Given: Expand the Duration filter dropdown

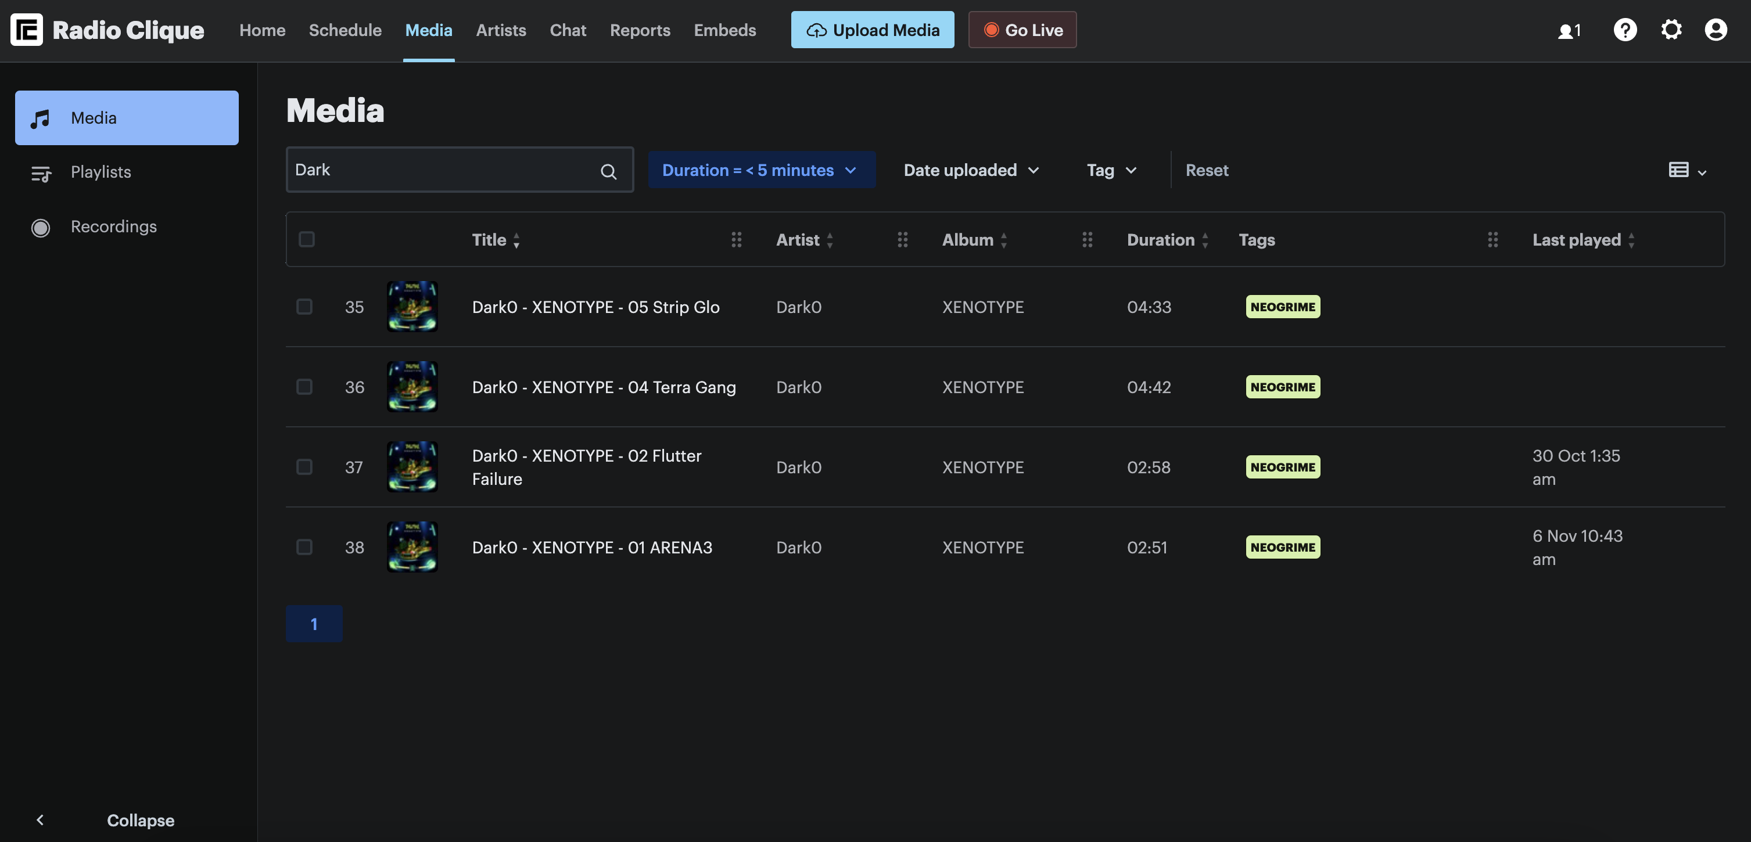Looking at the screenshot, I should (x=760, y=170).
